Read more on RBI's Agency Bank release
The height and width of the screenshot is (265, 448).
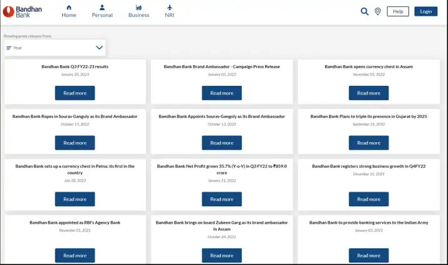pyautogui.click(x=75, y=256)
